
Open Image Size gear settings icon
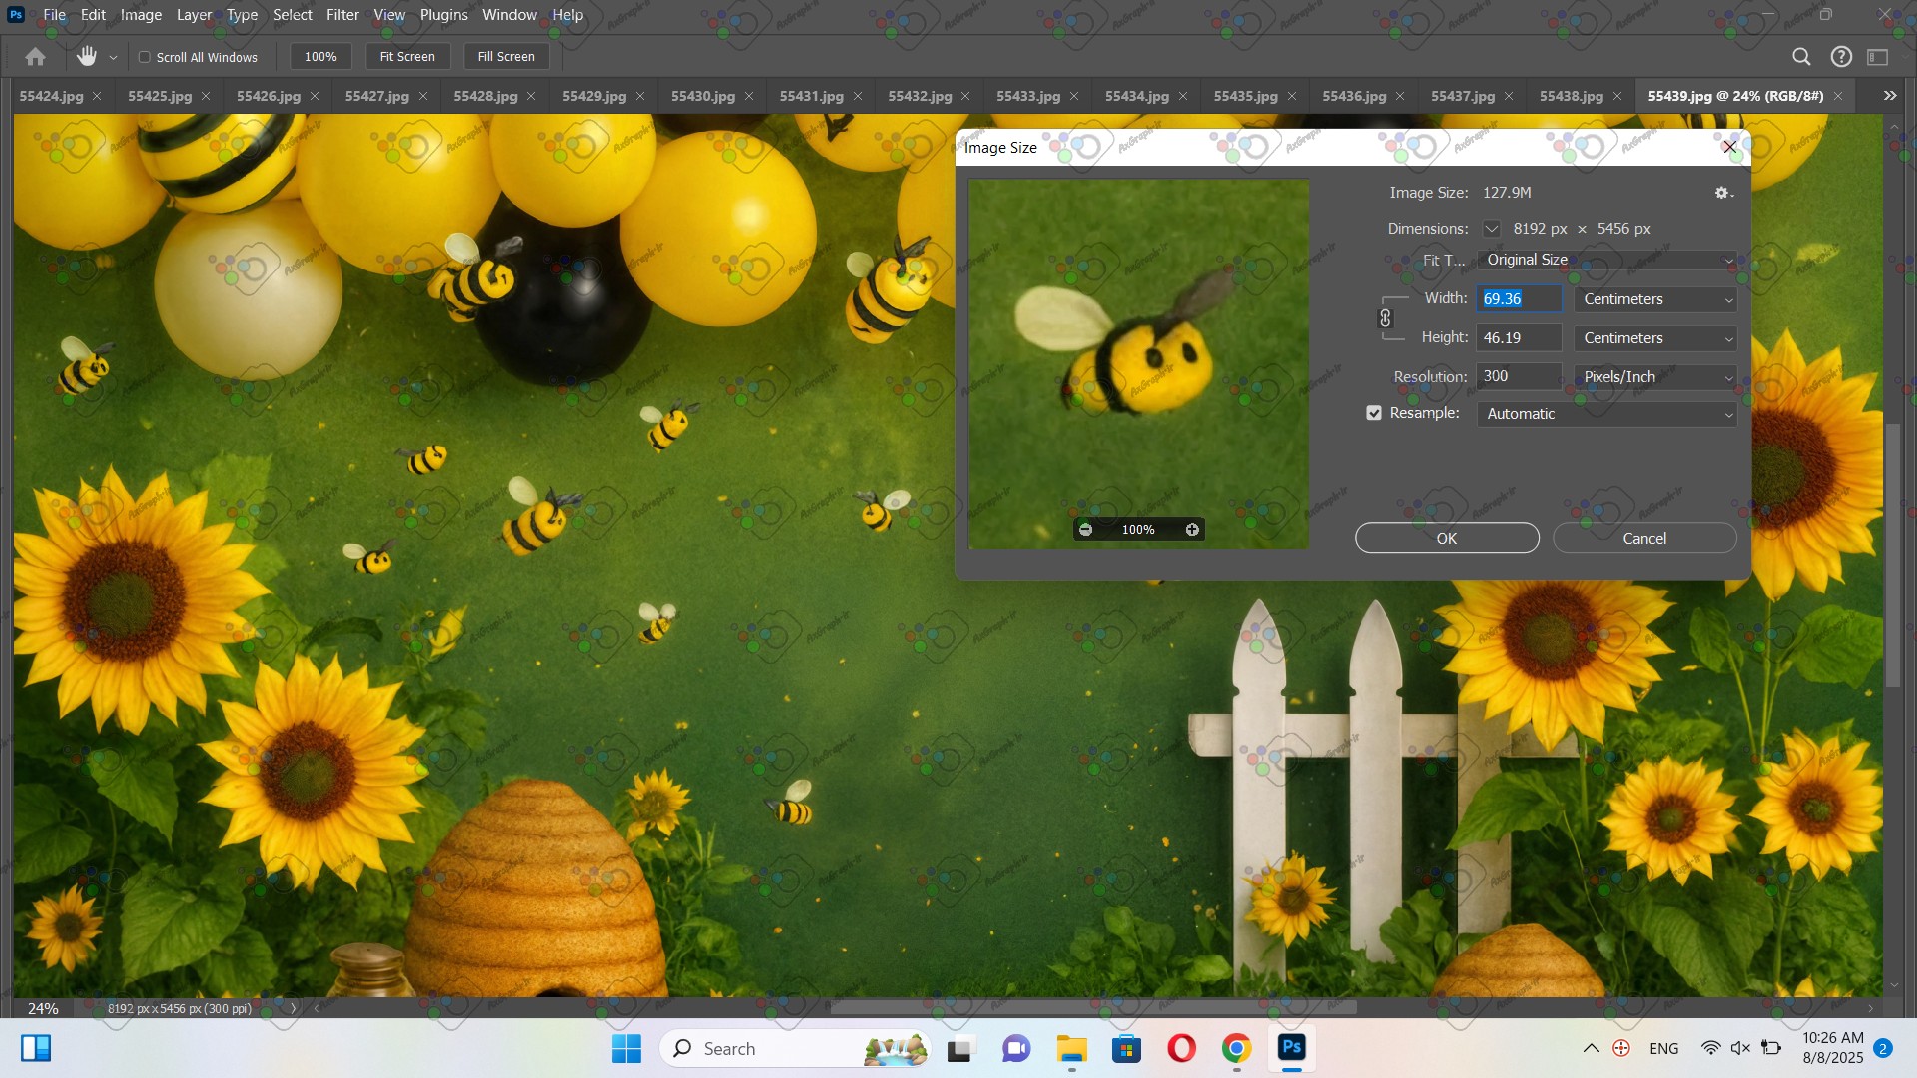[x=1722, y=193]
